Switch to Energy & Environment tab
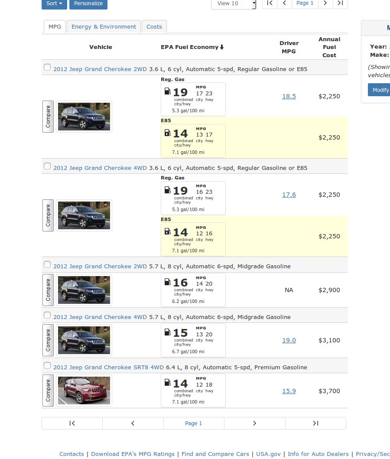 [x=104, y=26]
